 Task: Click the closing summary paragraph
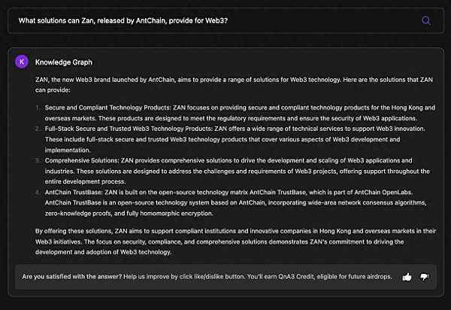click(225, 241)
